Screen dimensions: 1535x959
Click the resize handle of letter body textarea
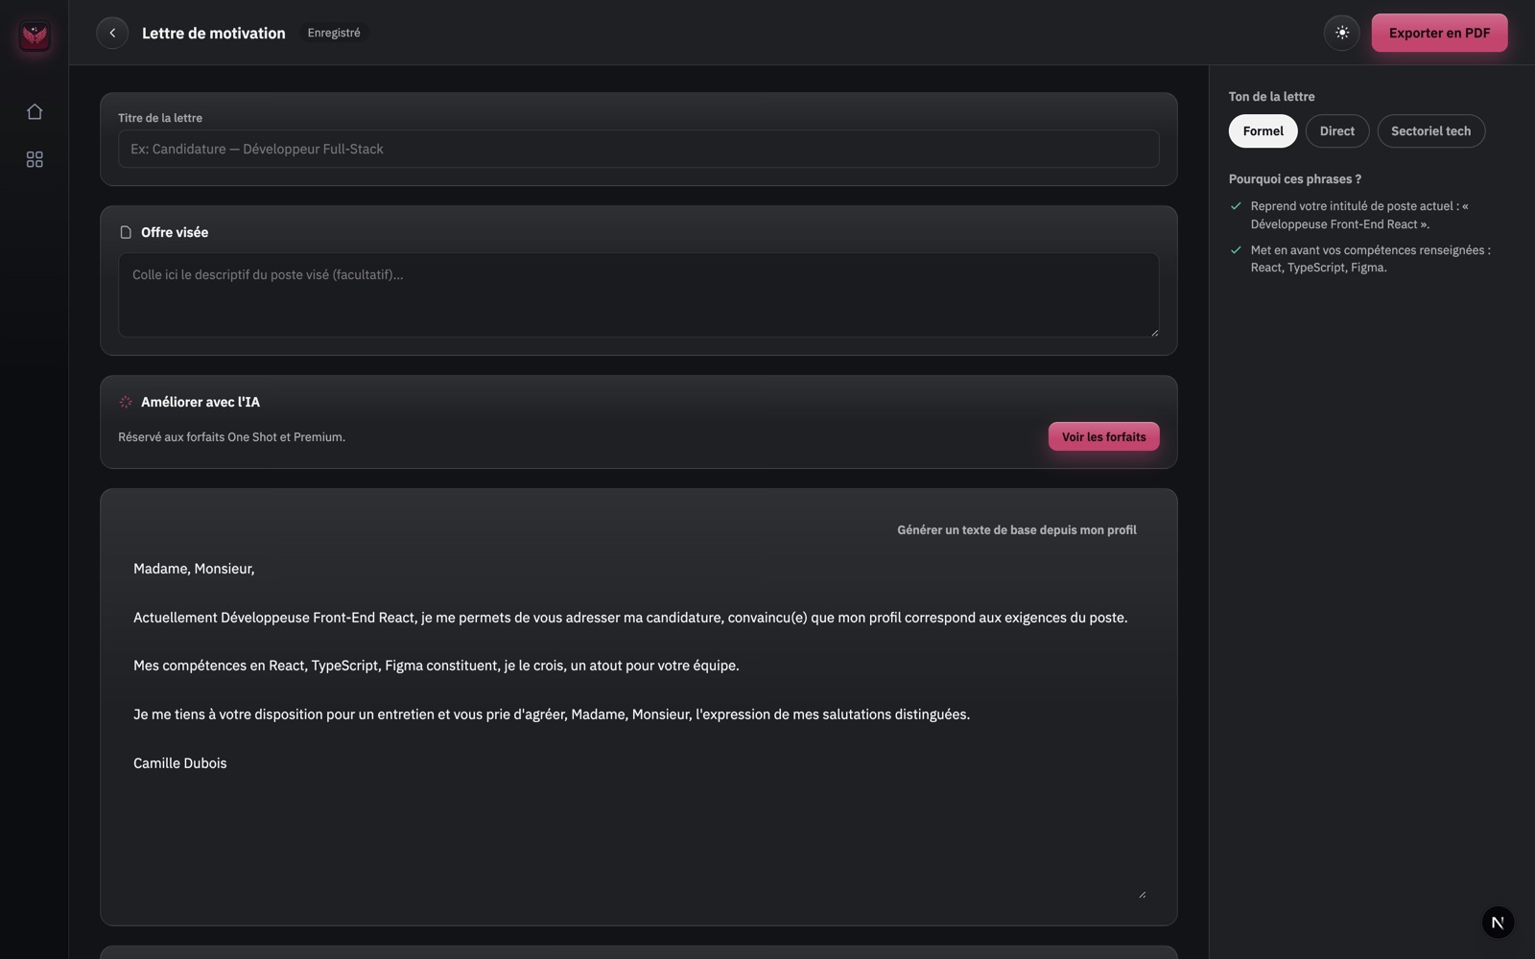[x=1142, y=894]
